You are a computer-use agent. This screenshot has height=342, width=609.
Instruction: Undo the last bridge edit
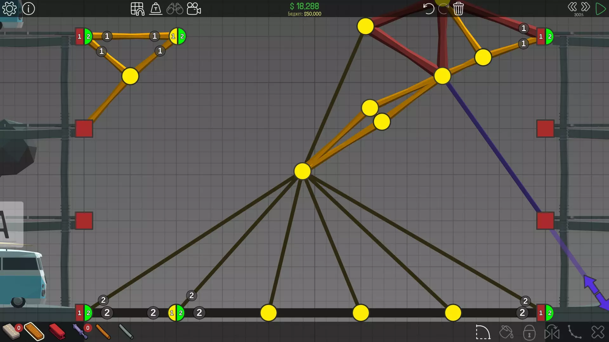pyautogui.click(x=429, y=9)
